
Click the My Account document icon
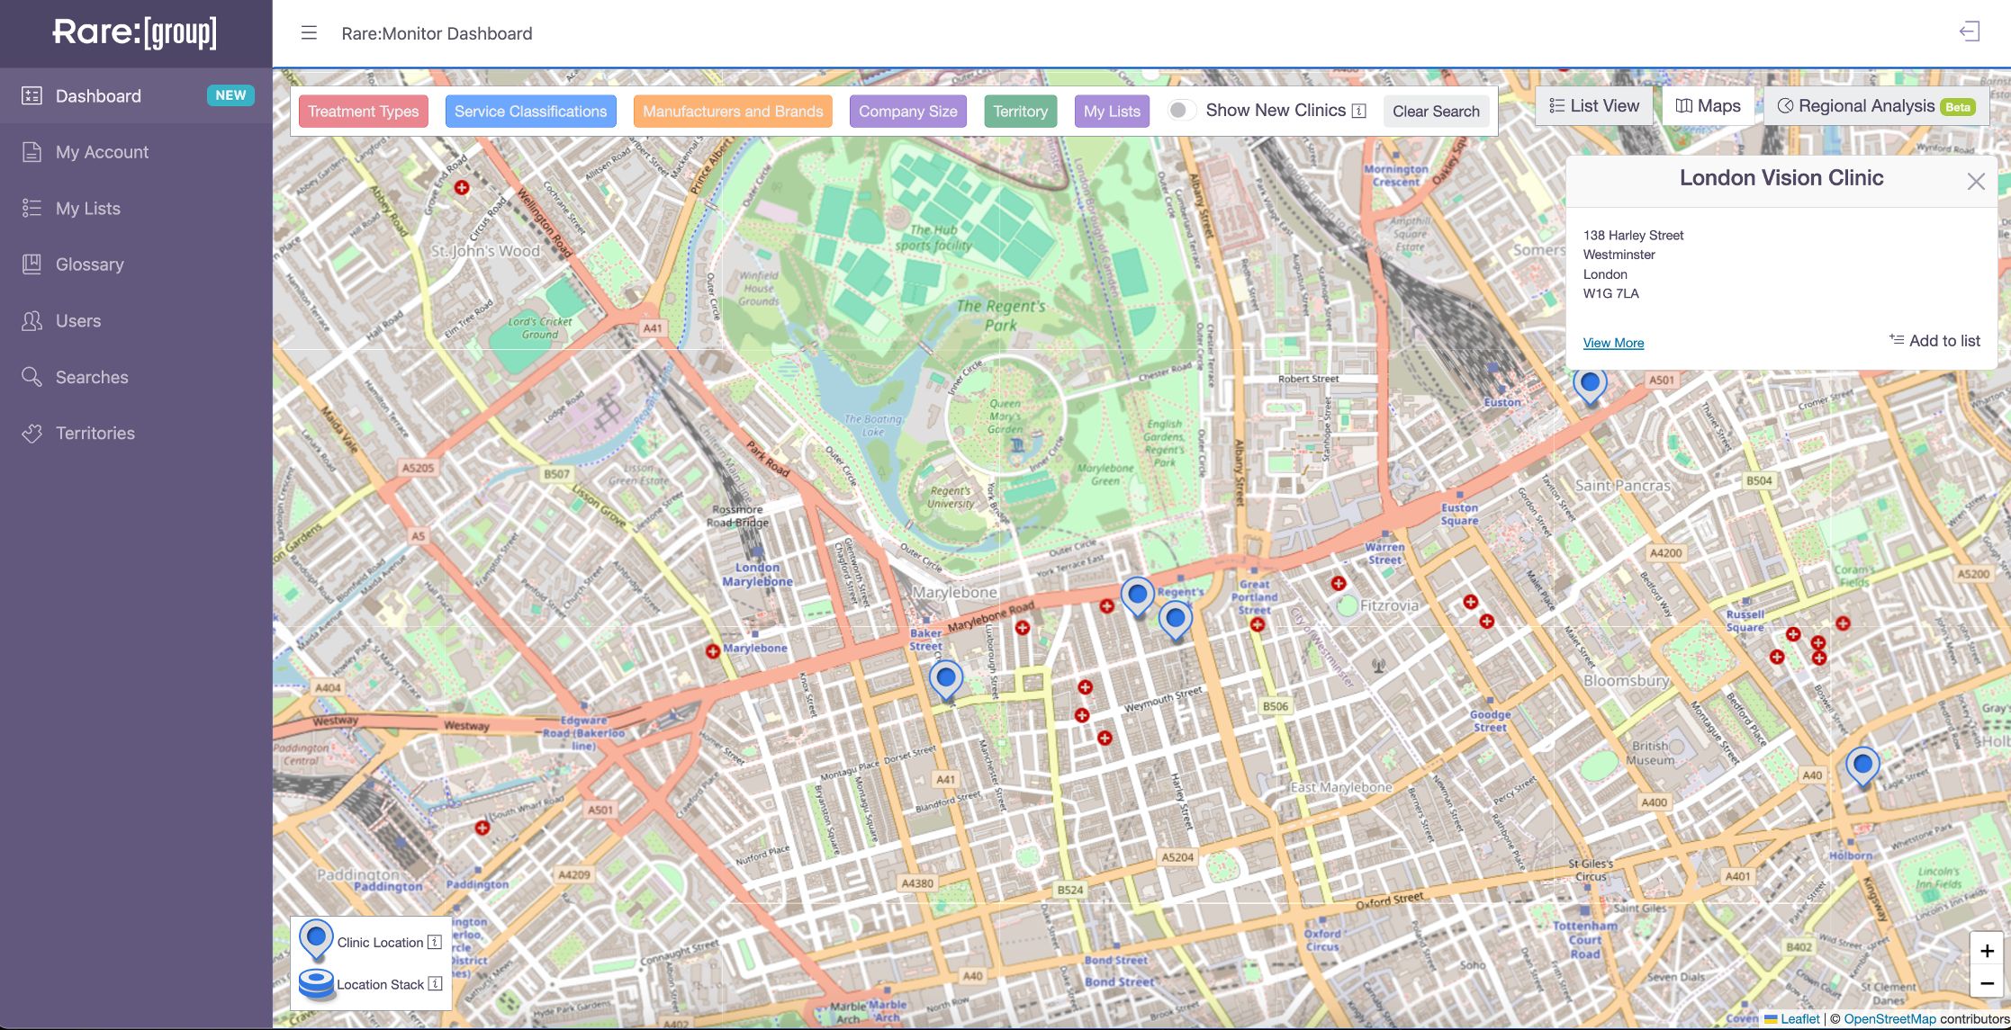pos(32,152)
